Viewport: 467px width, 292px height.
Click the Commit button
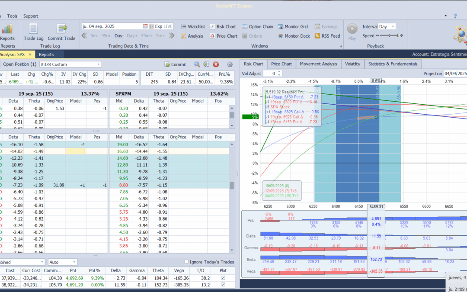175,64
